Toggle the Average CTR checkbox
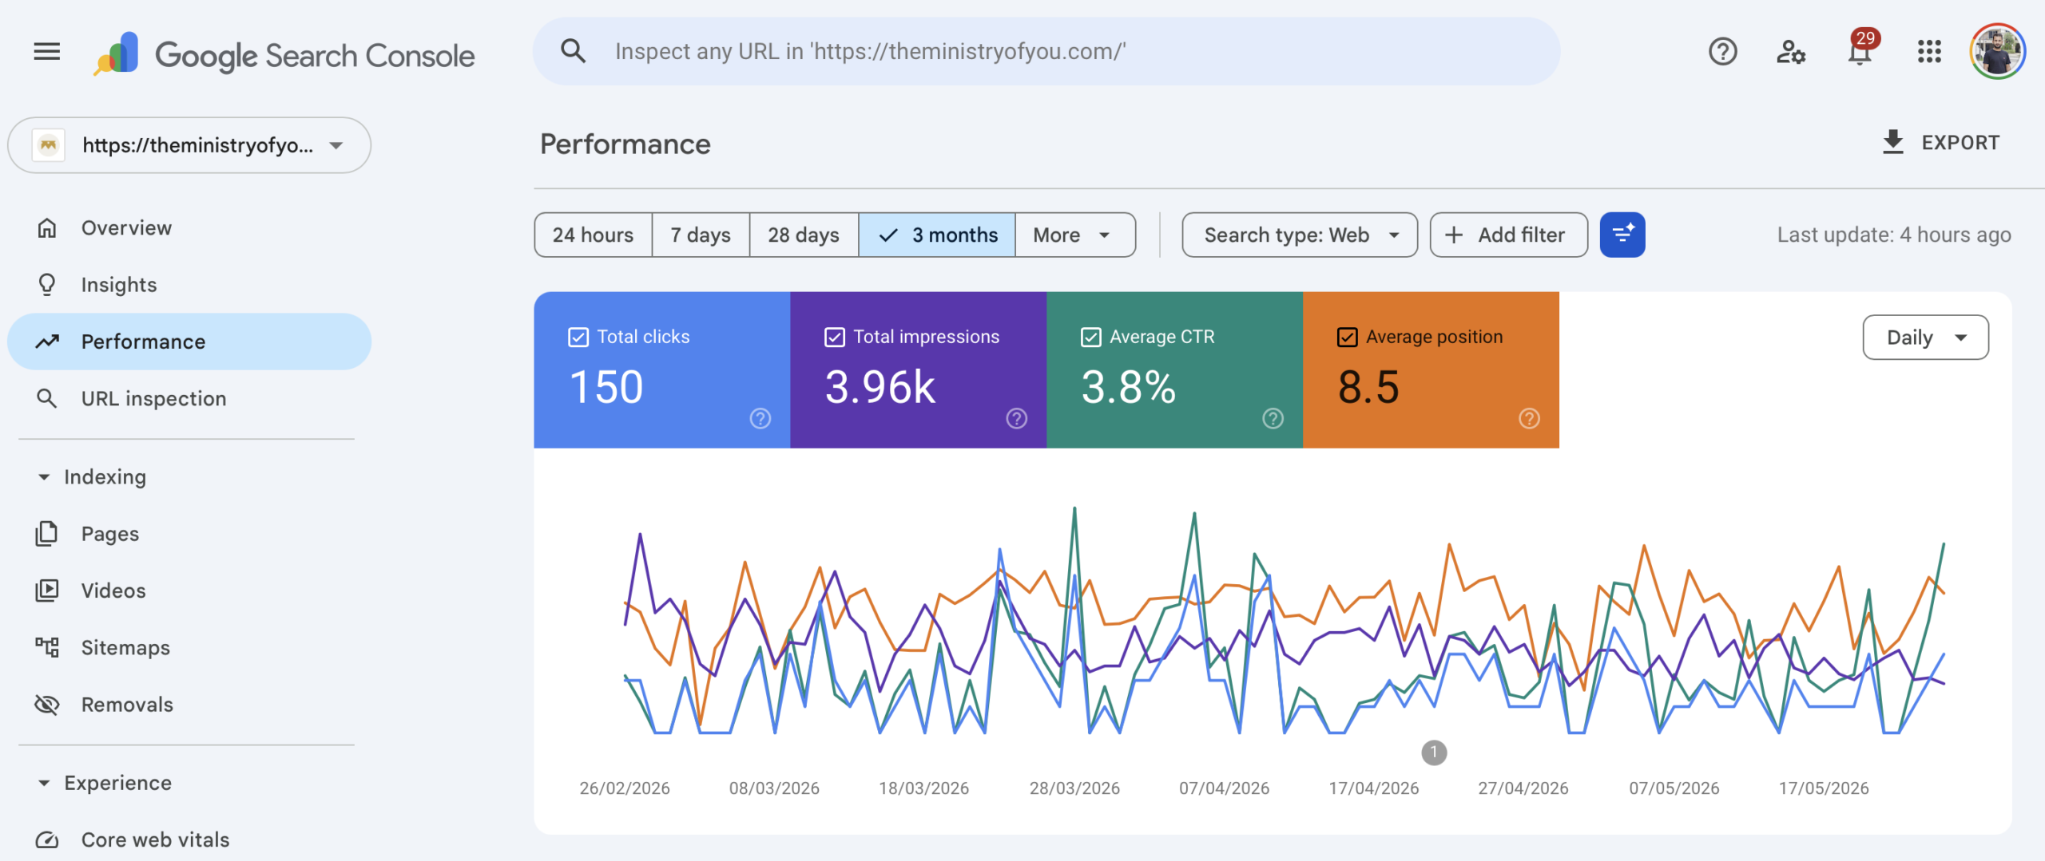Screen dimensions: 2045x861 coord(1091,338)
